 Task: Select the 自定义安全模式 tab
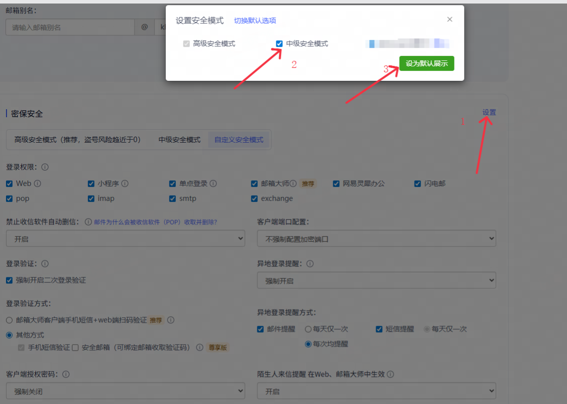pyautogui.click(x=239, y=140)
